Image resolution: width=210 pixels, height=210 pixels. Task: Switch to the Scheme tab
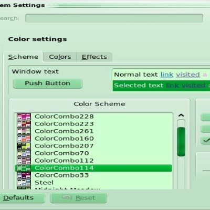pyautogui.click(x=23, y=57)
